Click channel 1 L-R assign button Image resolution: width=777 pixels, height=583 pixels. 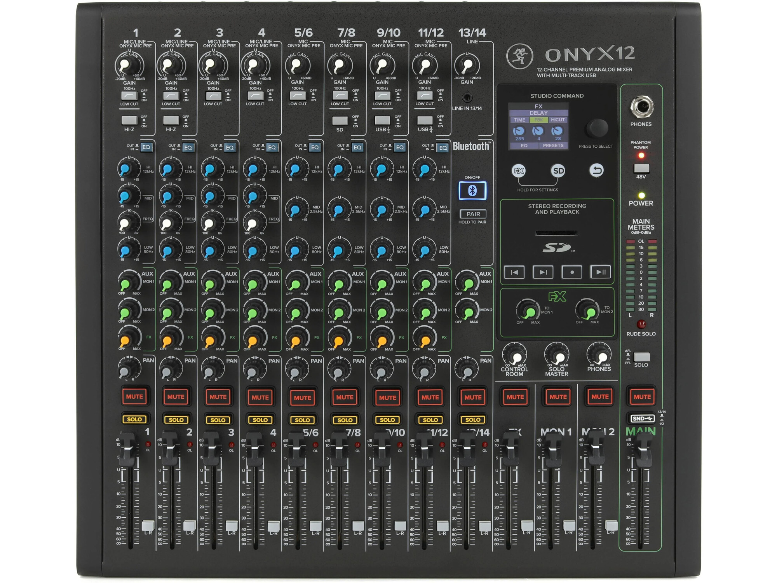click(x=148, y=526)
